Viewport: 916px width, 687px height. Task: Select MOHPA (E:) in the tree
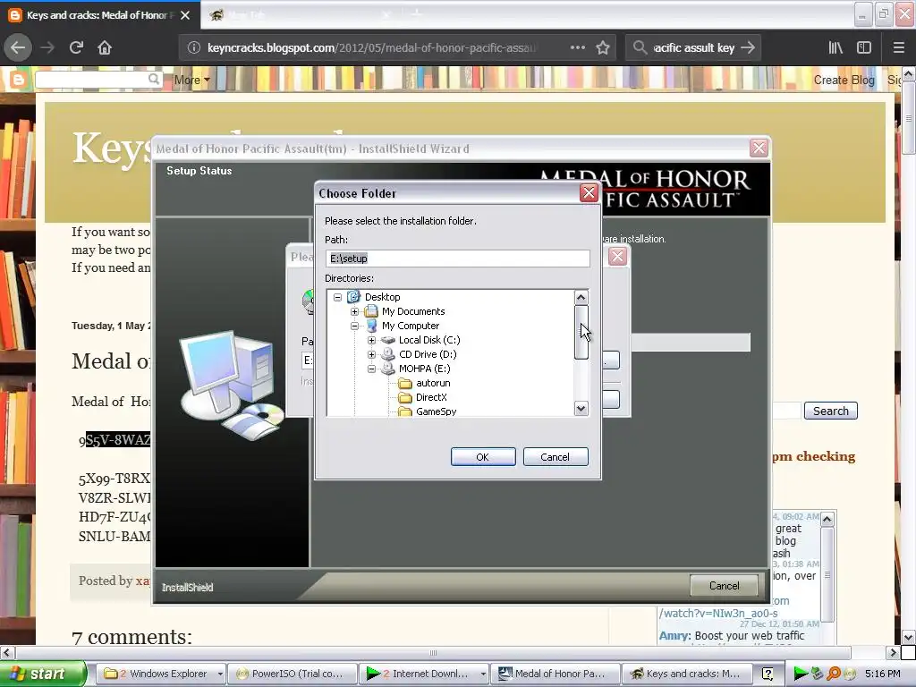tap(424, 369)
